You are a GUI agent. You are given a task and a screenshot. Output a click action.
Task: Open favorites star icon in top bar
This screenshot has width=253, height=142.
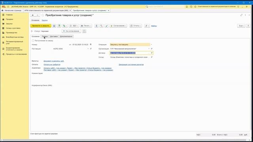coord(195,7)
